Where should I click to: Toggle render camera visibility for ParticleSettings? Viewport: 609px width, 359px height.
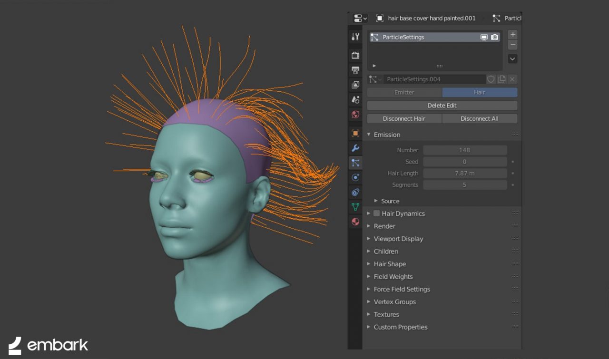coord(495,37)
